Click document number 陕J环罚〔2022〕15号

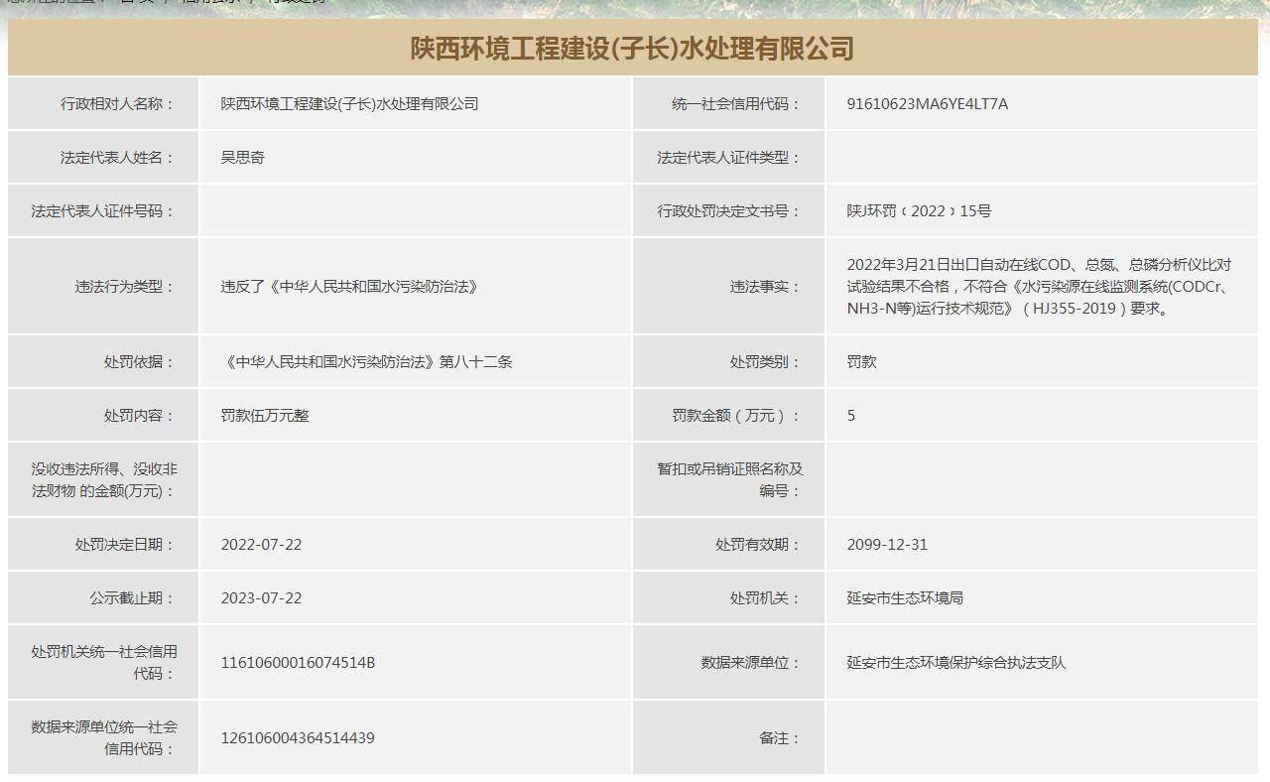pyautogui.click(x=919, y=210)
